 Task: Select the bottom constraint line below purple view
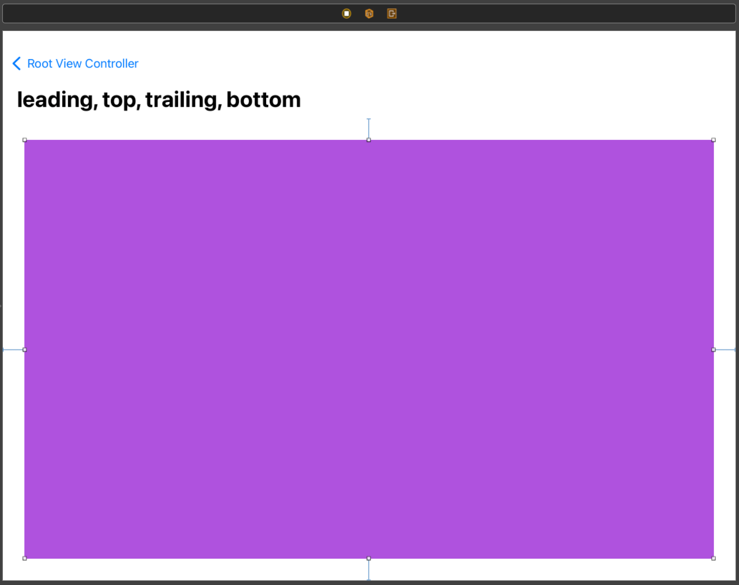click(369, 570)
